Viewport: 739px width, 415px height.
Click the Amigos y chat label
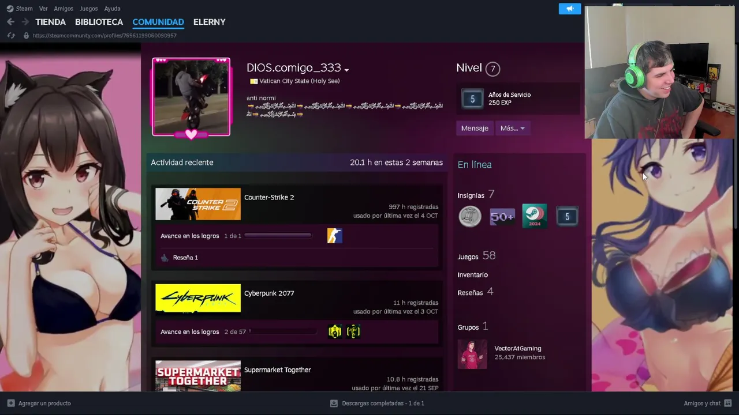click(x=702, y=403)
